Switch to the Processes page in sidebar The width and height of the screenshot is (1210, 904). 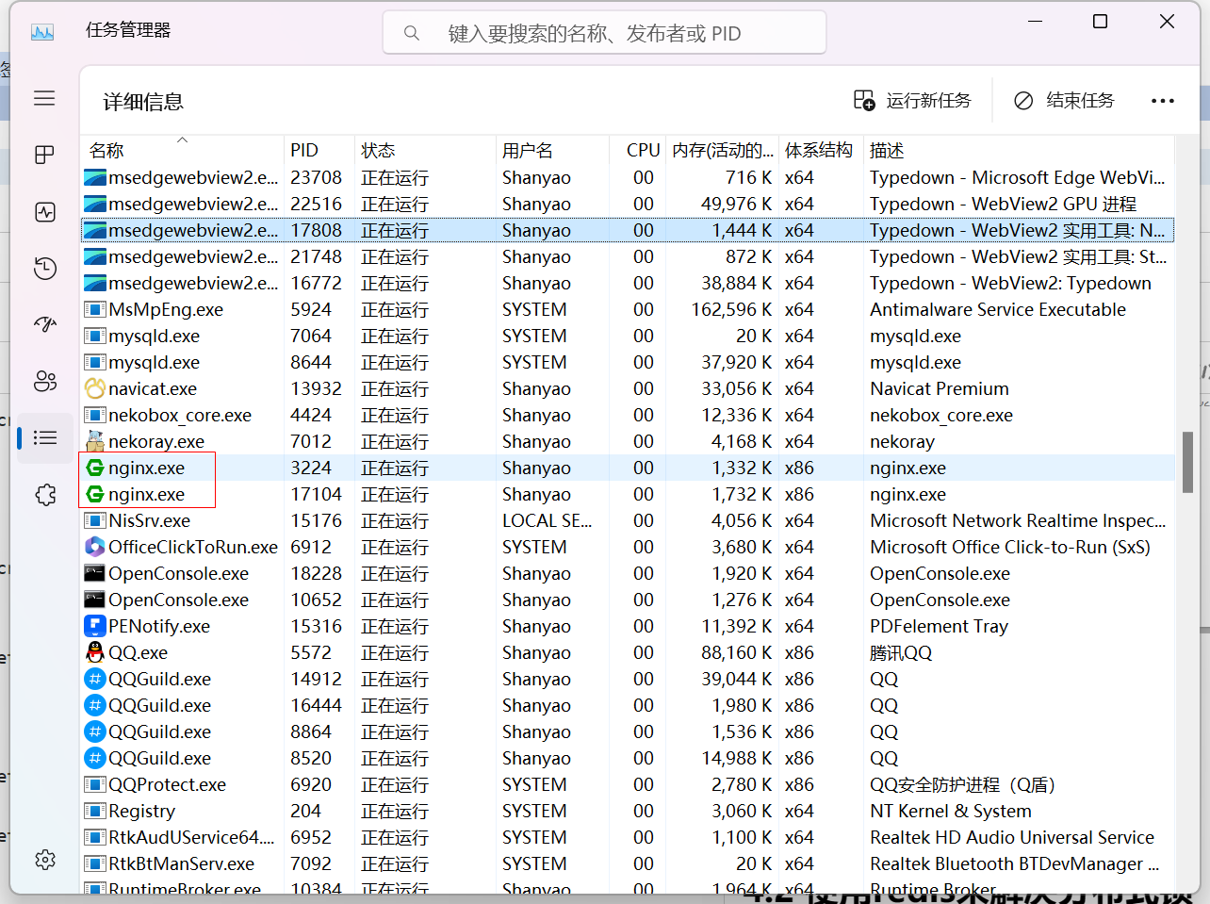pyautogui.click(x=44, y=155)
